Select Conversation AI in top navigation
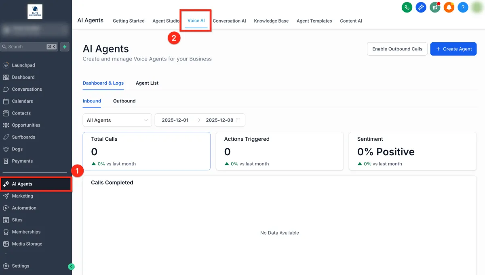The image size is (485, 275). [229, 21]
